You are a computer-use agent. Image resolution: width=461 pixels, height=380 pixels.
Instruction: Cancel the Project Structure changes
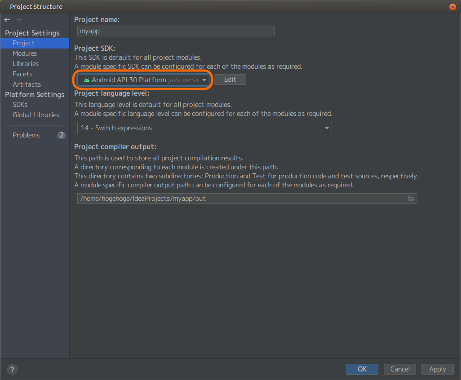399,369
